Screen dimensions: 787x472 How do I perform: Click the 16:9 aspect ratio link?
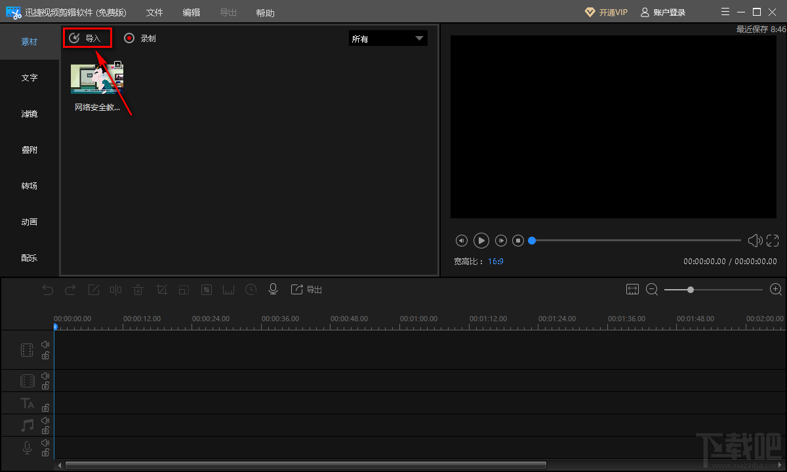click(x=495, y=262)
